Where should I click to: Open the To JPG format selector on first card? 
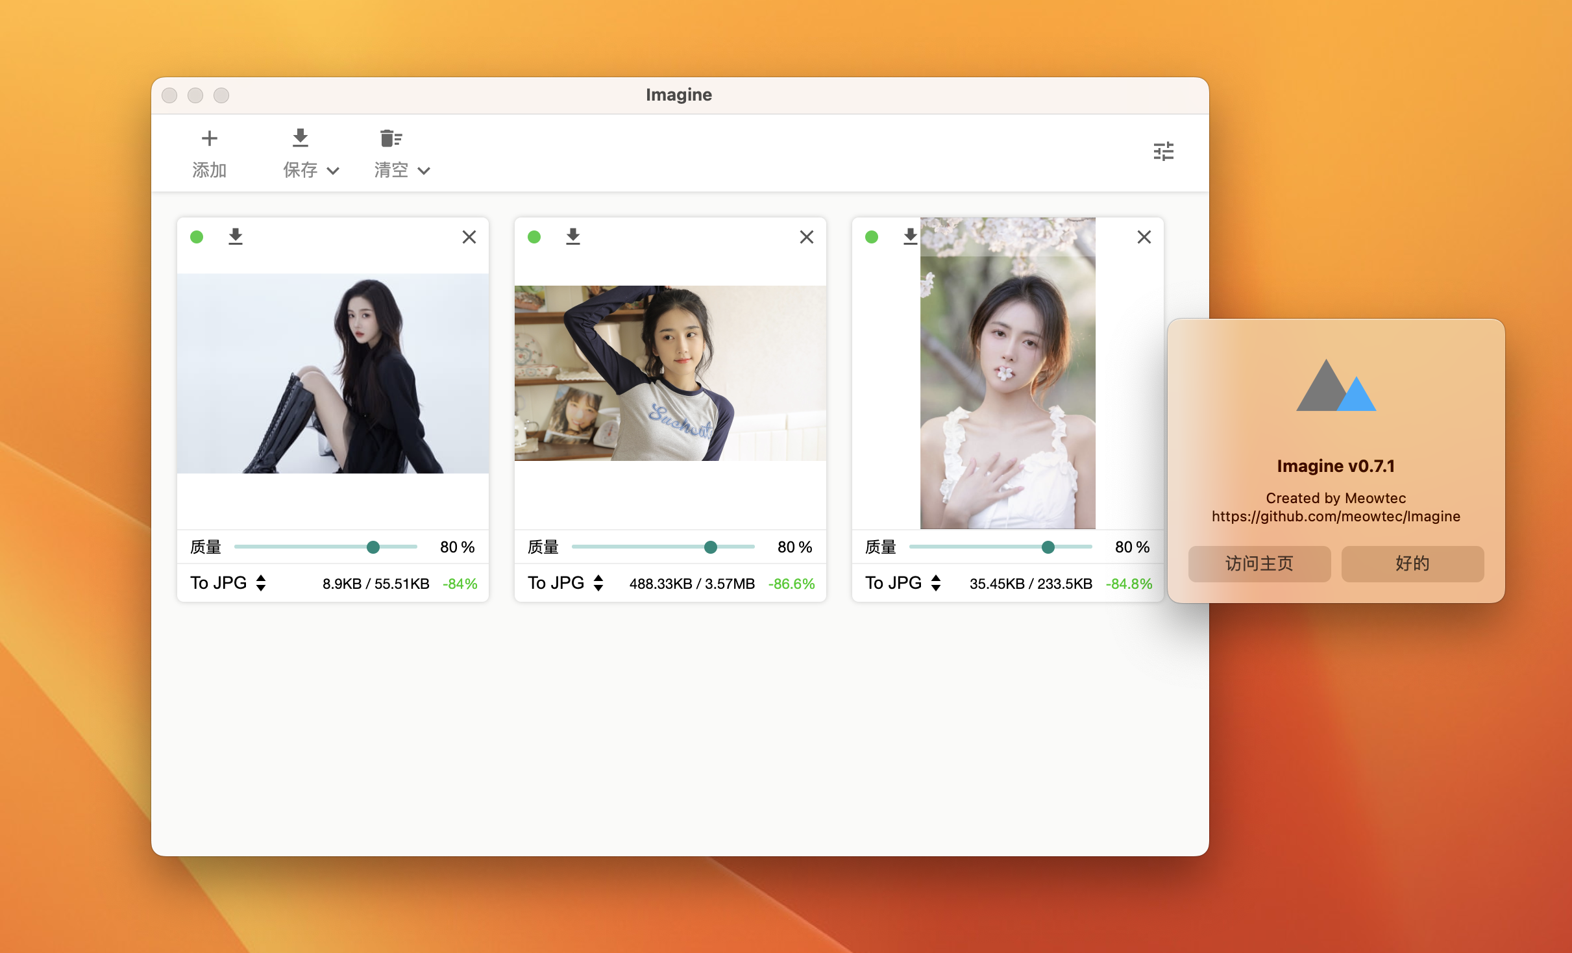pyautogui.click(x=228, y=583)
